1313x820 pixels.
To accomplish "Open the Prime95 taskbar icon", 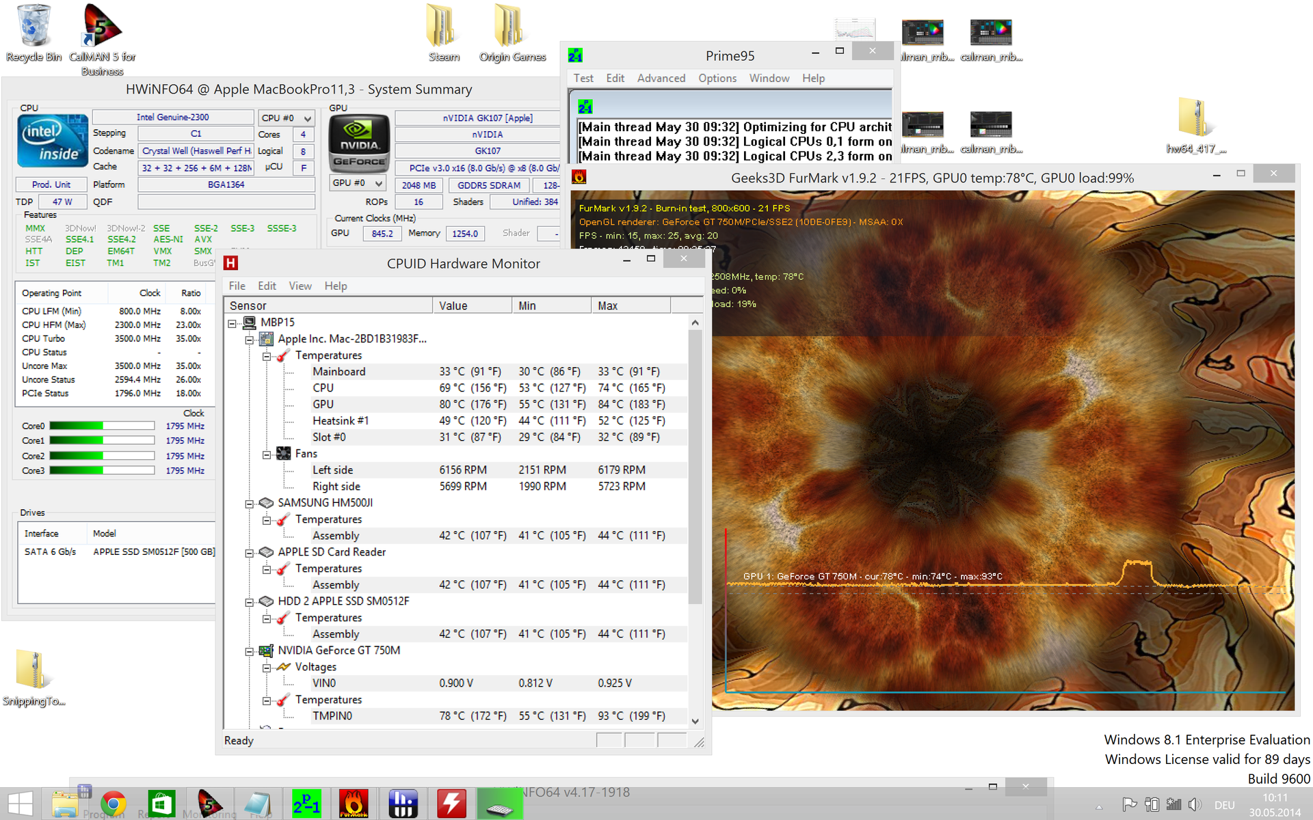I will tap(306, 804).
